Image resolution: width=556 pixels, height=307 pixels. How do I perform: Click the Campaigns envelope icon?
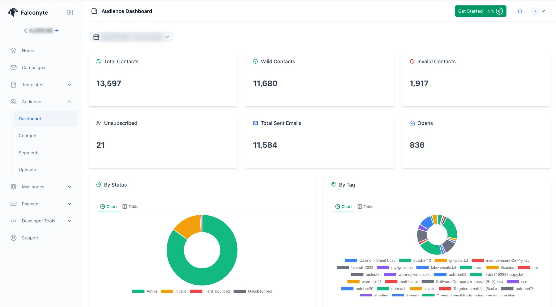tap(14, 67)
